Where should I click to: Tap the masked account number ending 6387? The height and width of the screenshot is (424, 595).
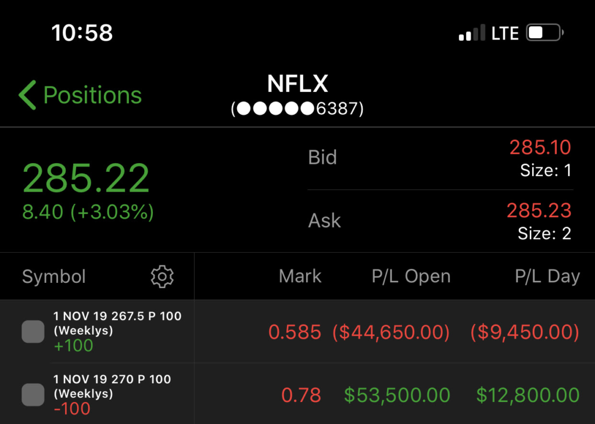click(297, 109)
